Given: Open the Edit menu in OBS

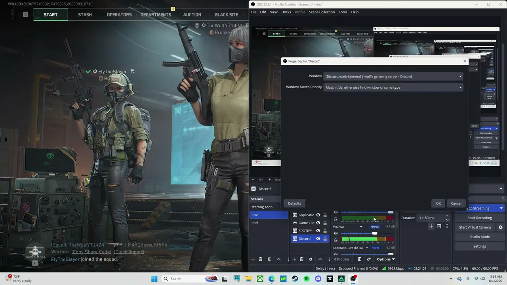Looking at the screenshot, I should coord(263,12).
